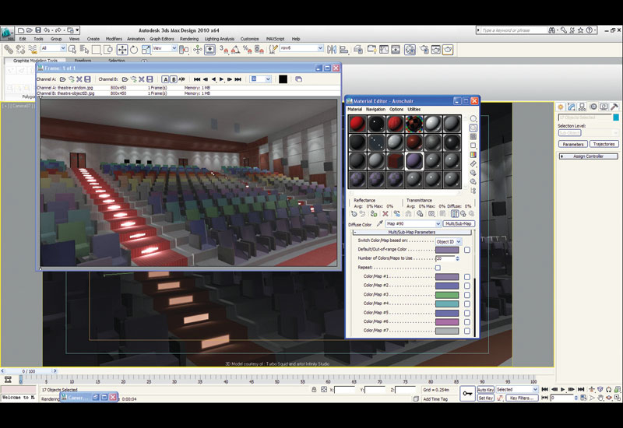Image resolution: width=623 pixels, height=428 pixels.
Task: Delete material with red X icon
Action: coord(385,214)
